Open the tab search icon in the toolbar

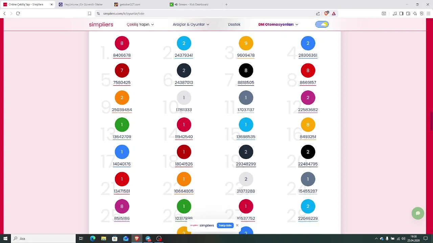pyautogui.click(x=384, y=13)
